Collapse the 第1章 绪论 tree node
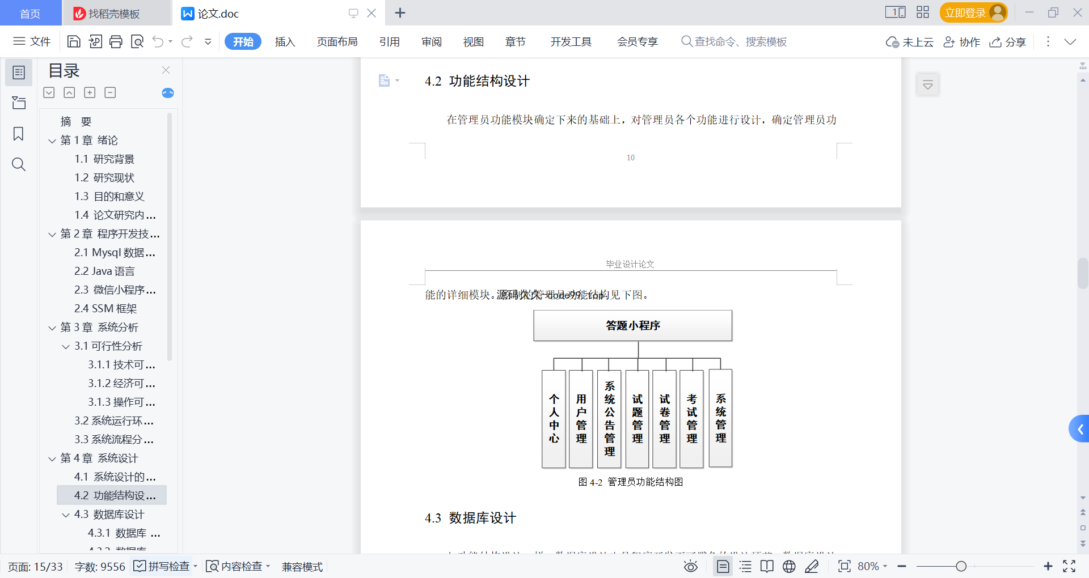The height and width of the screenshot is (578, 1089). [52, 141]
